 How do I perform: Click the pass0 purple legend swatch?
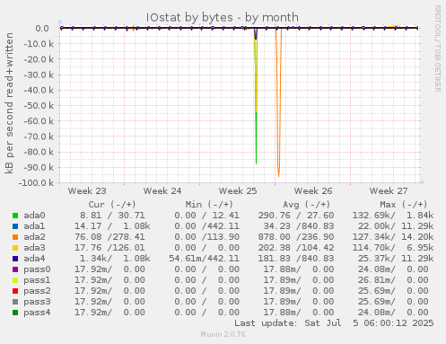tap(15, 269)
